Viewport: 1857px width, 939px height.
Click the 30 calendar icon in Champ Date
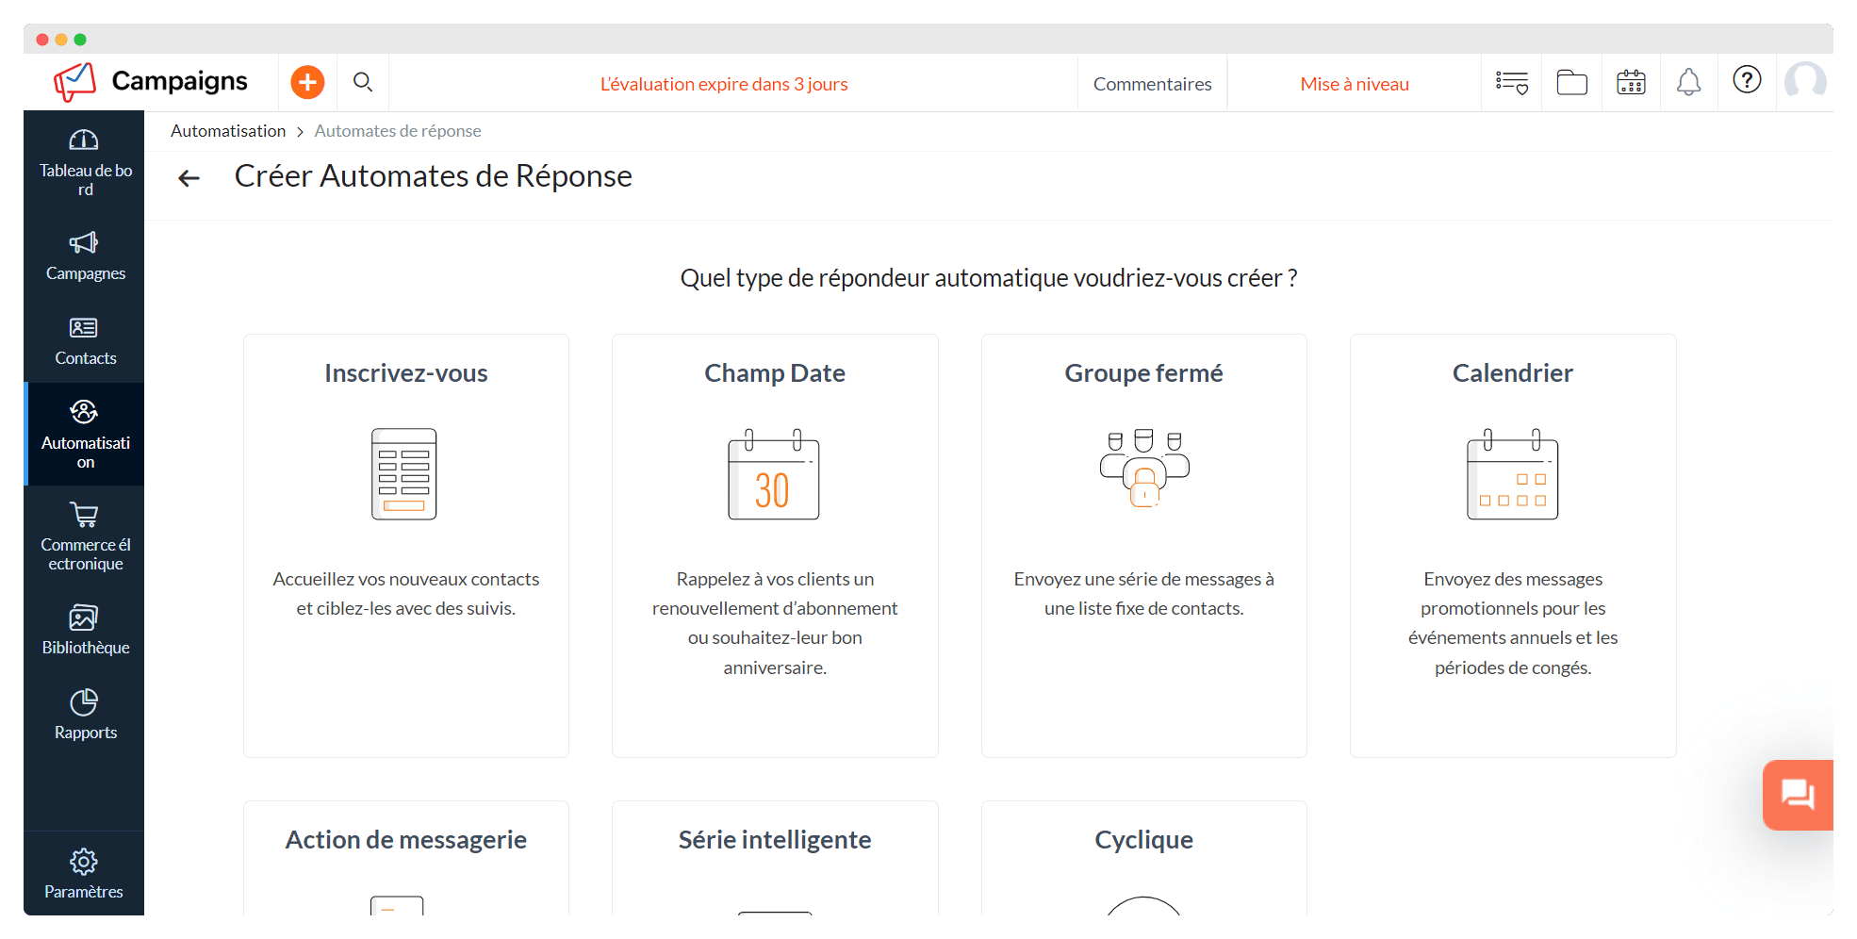[773, 473]
